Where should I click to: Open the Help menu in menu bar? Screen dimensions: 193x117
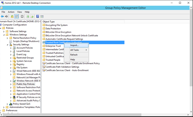27,12
